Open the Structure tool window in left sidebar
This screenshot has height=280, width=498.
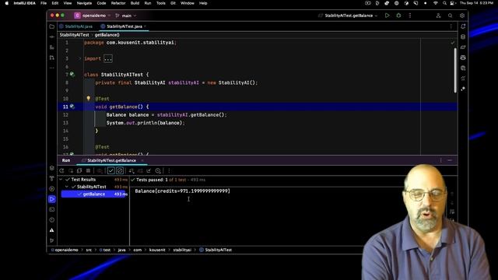coord(52,47)
